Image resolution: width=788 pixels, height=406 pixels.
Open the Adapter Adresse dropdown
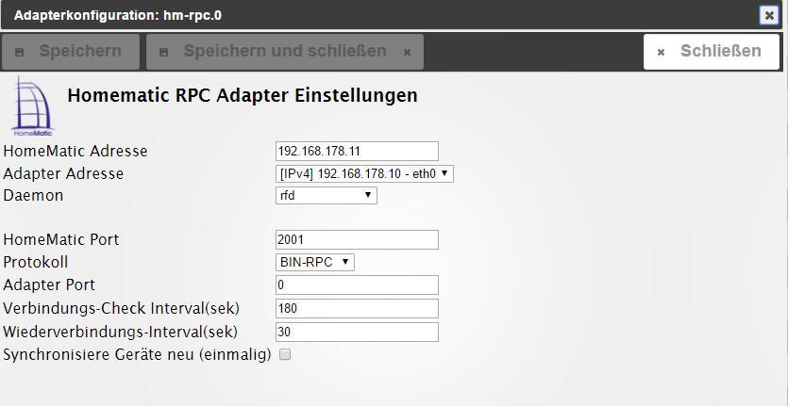point(364,173)
